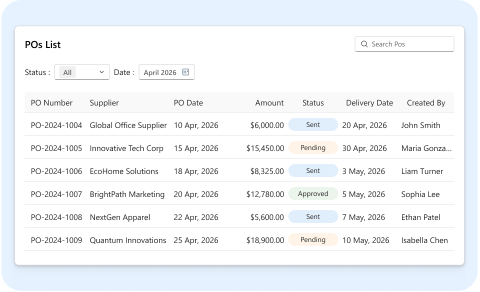Screen dimensions: 480x292
Task: Click creator Ethan Patel
Action: (x=420, y=217)
